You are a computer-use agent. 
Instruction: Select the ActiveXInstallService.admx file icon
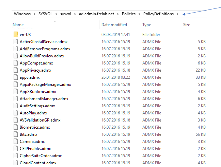(15, 42)
